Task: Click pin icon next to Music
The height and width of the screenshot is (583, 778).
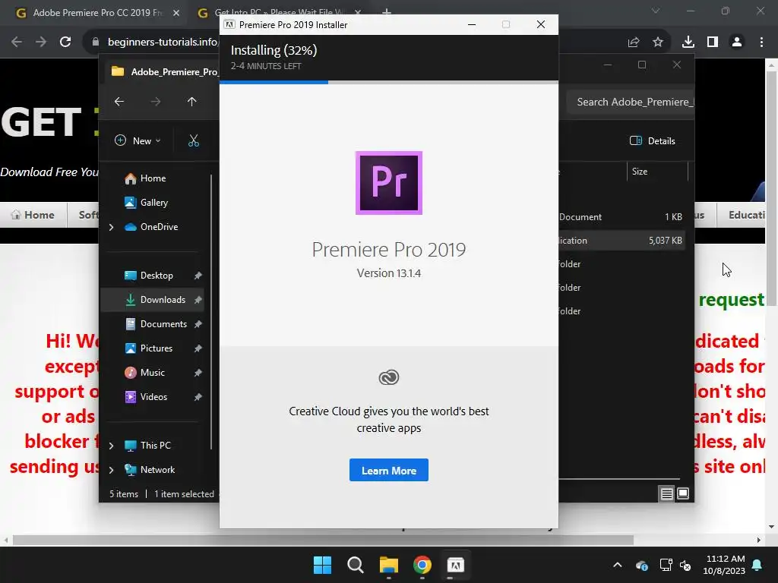Action: [198, 373]
